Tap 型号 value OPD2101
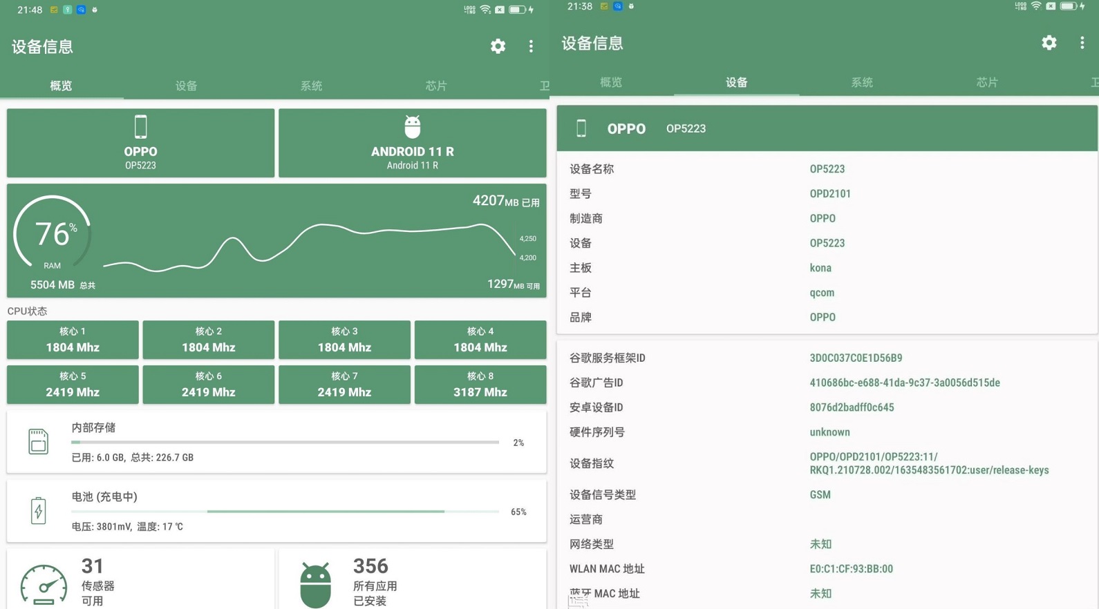The height and width of the screenshot is (609, 1099). point(830,193)
